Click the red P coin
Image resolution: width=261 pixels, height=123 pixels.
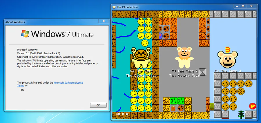click(x=253, y=106)
